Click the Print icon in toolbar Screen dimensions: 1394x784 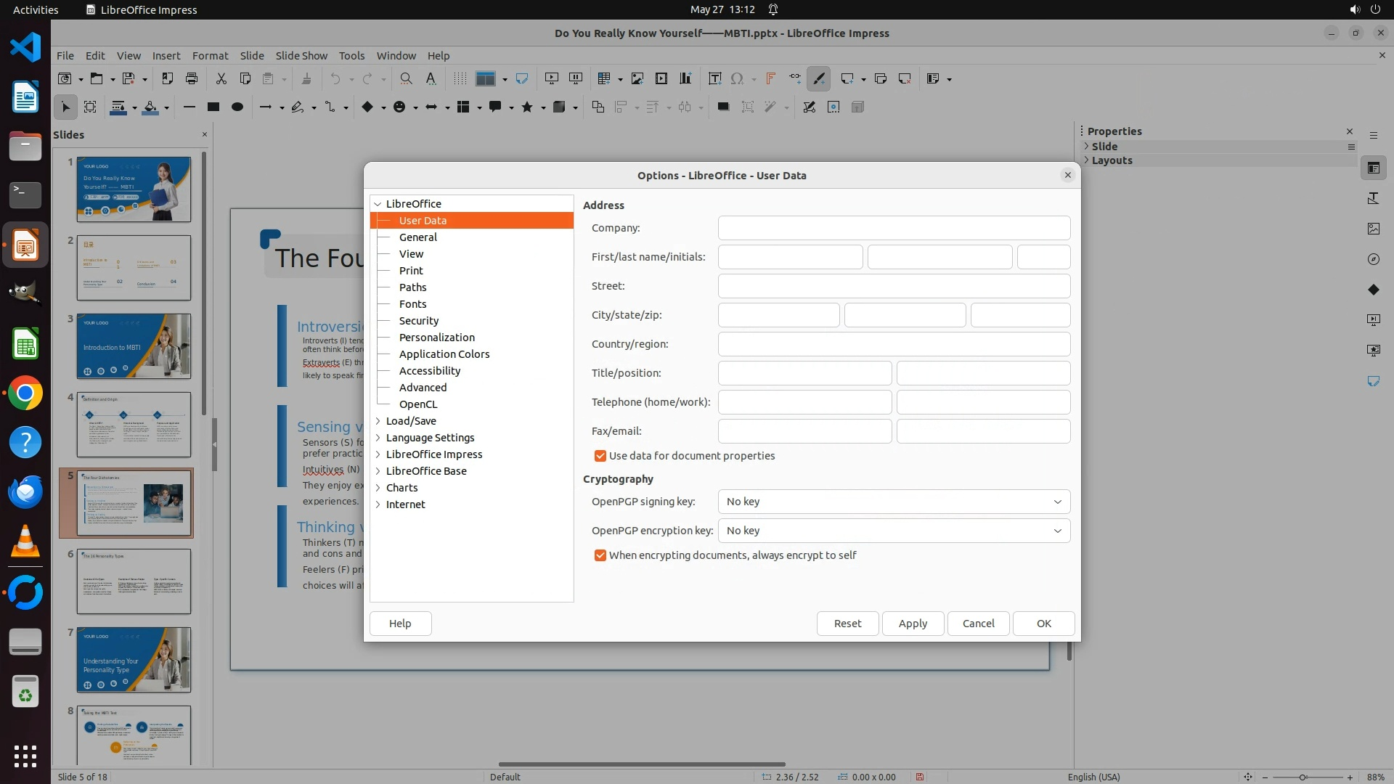192,78
